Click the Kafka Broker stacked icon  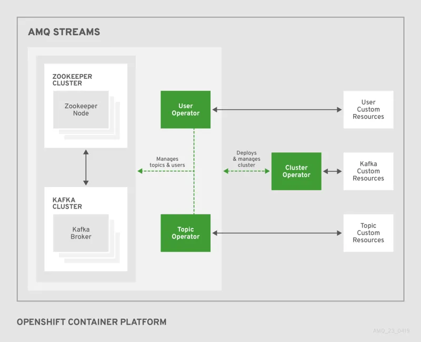(80, 233)
